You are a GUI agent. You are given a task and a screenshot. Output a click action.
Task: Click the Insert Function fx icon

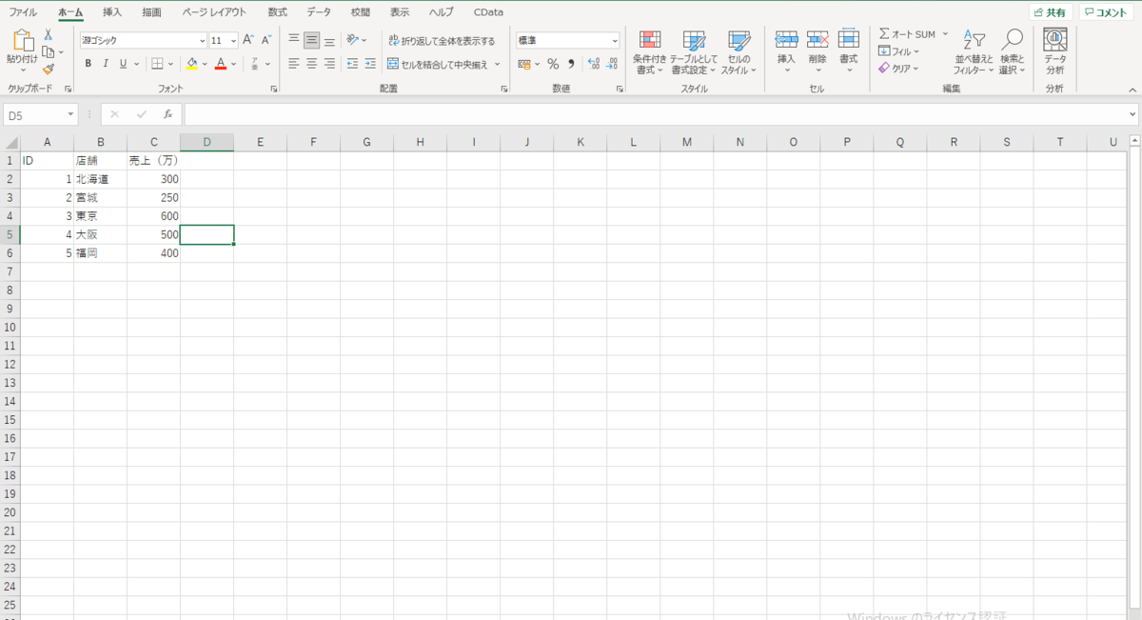point(167,114)
